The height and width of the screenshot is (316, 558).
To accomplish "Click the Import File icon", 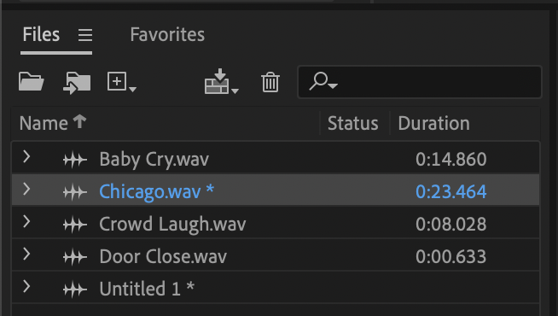I will [x=77, y=83].
